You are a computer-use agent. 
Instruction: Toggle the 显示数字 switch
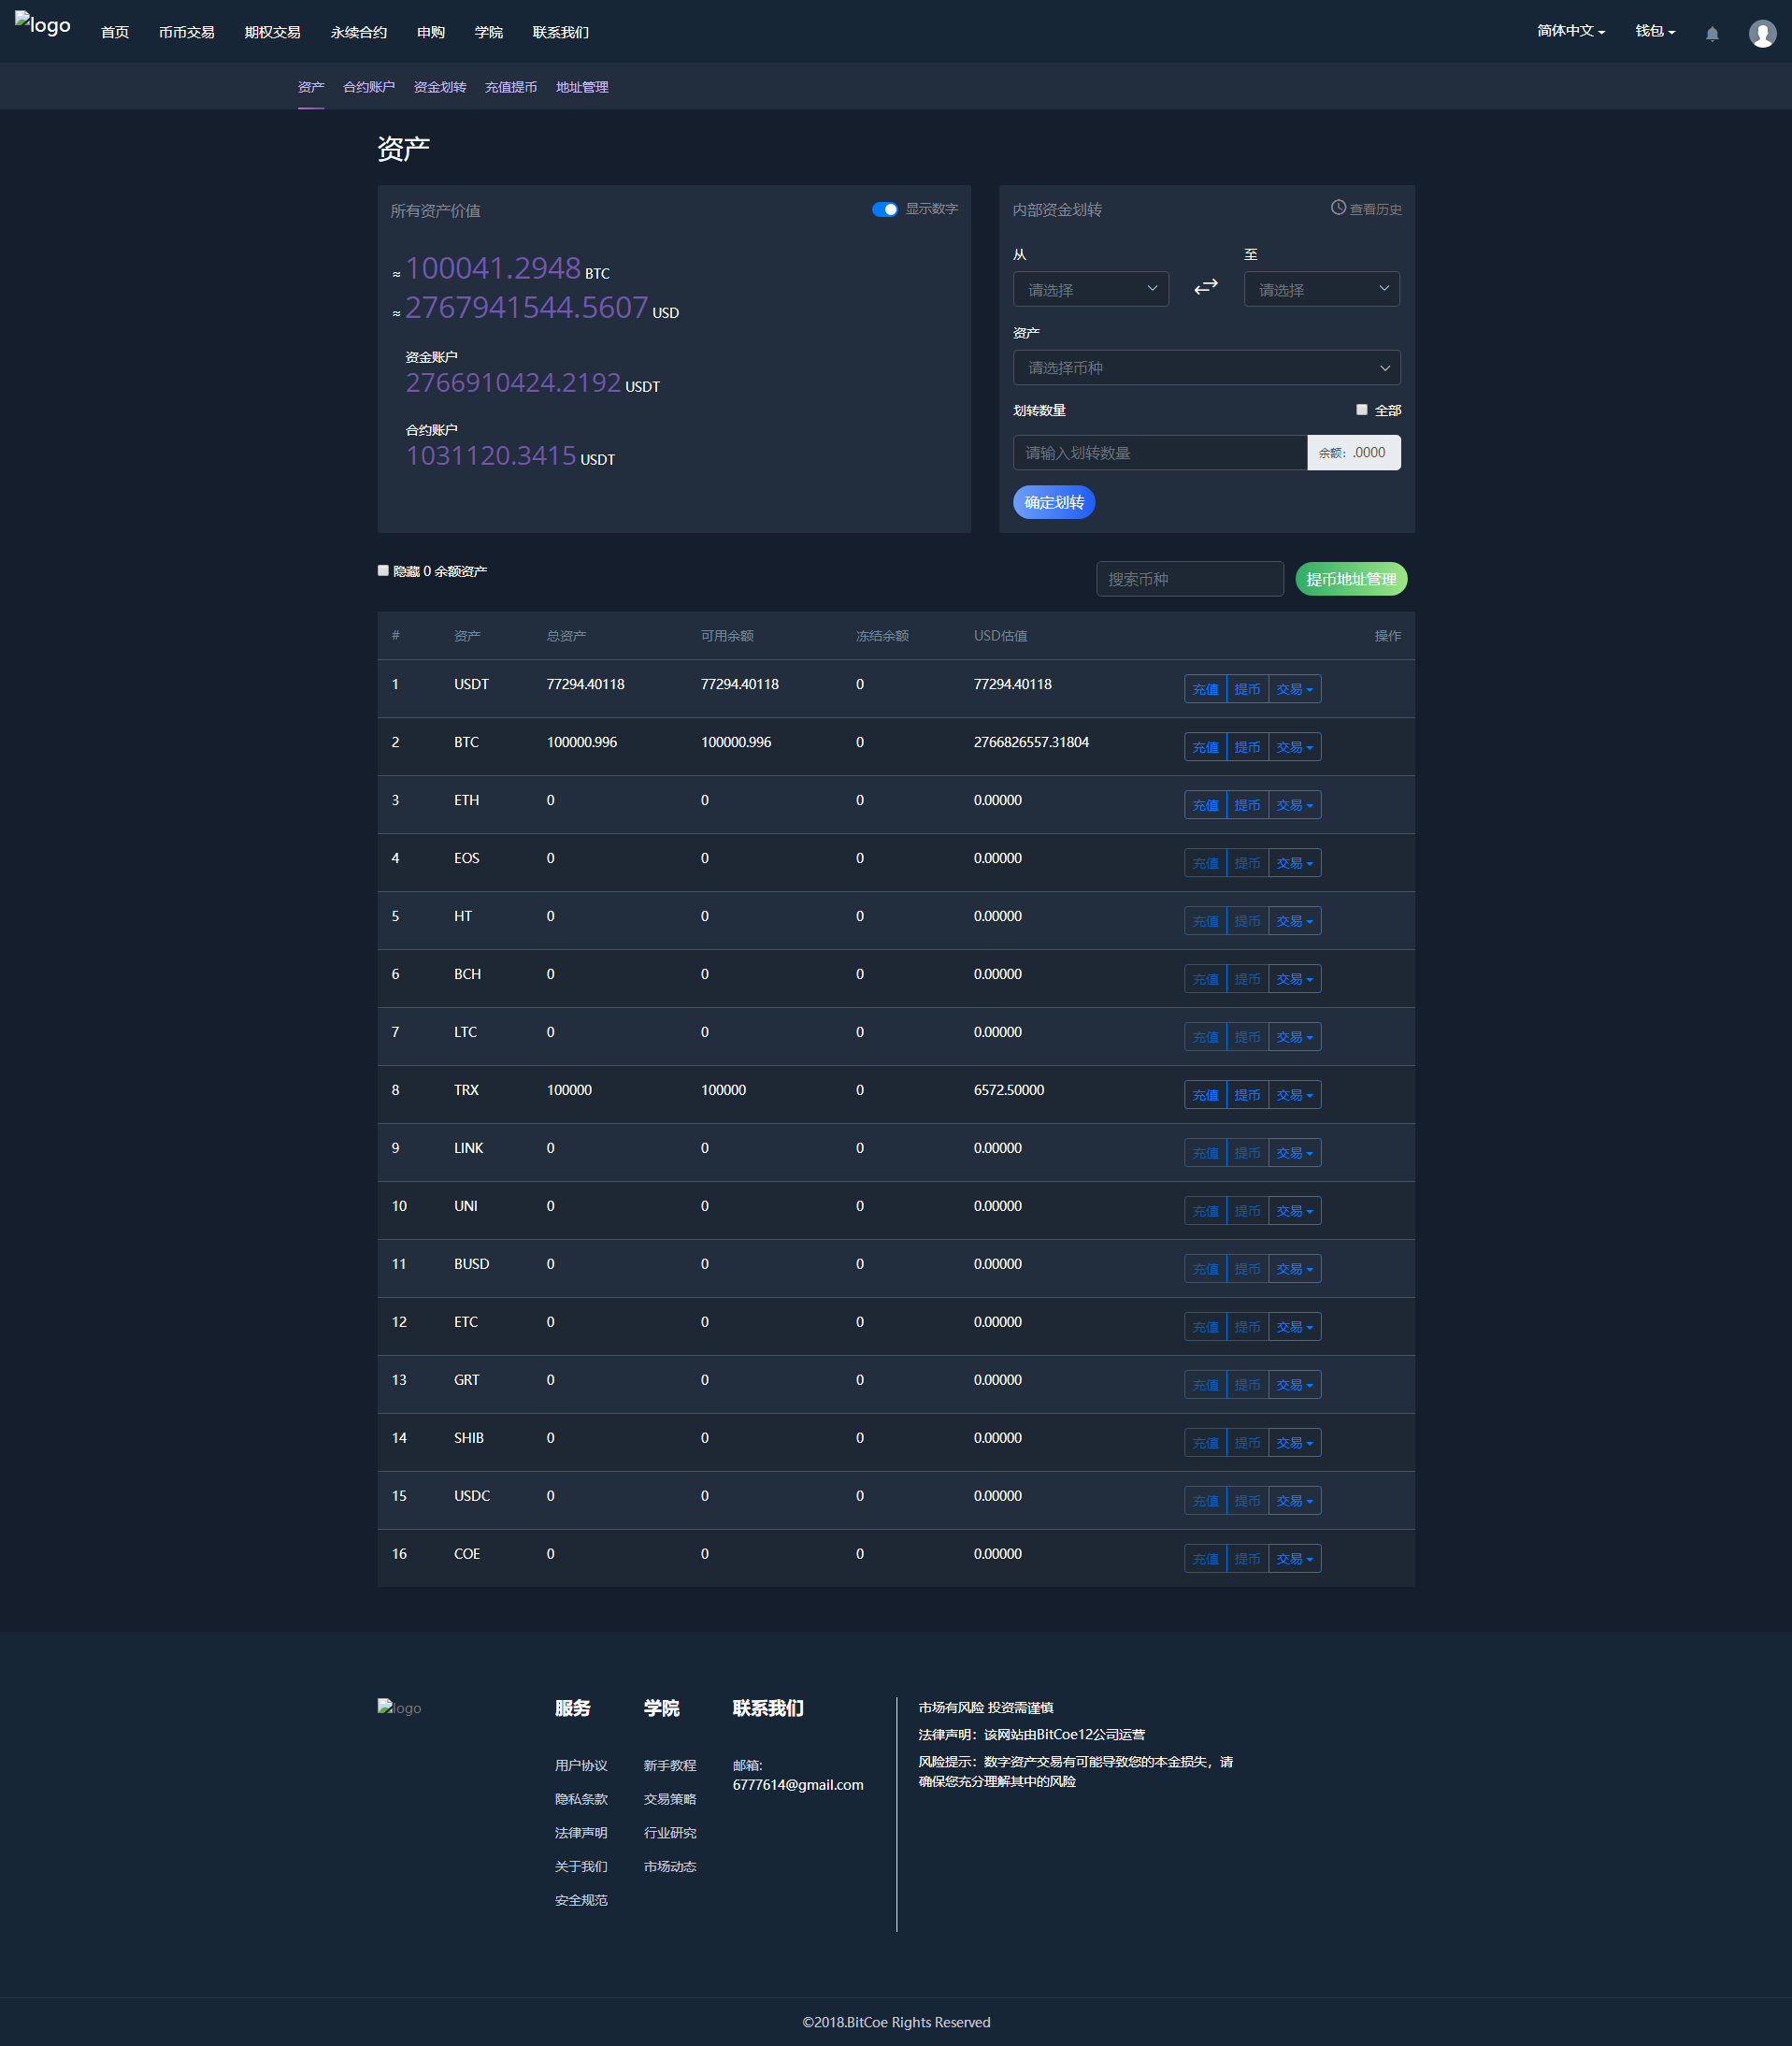point(884,209)
